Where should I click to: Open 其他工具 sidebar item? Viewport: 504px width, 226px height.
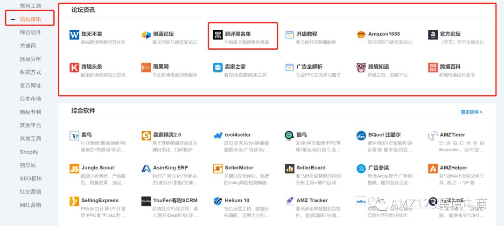click(x=30, y=139)
